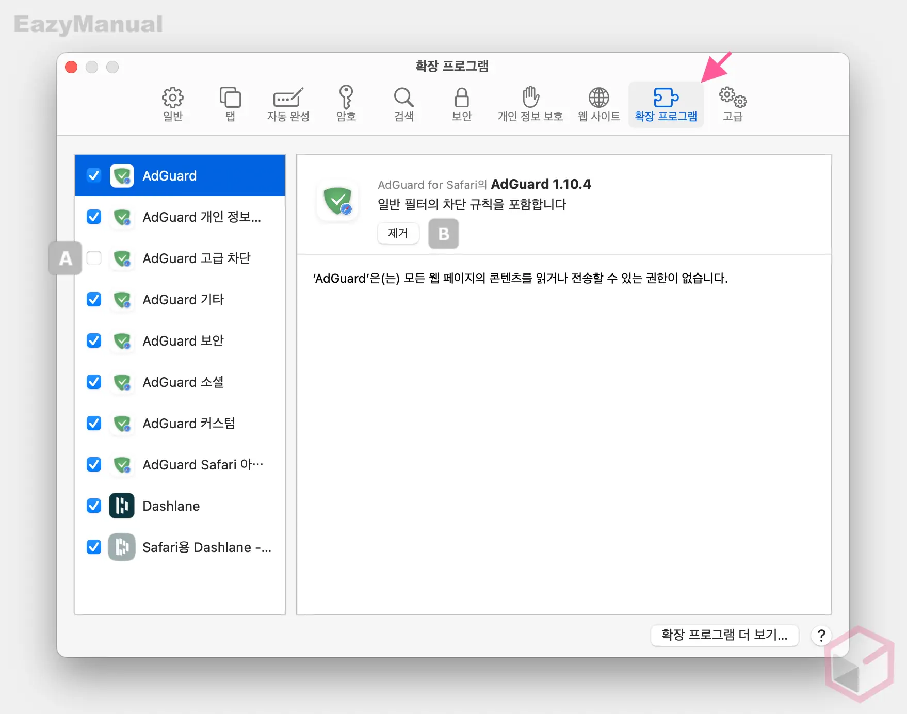Select the AdGuard 고급 차단 list item
907x714 pixels.
coord(180,258)
